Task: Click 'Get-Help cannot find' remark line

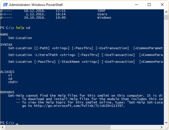Action: (85, 96)
